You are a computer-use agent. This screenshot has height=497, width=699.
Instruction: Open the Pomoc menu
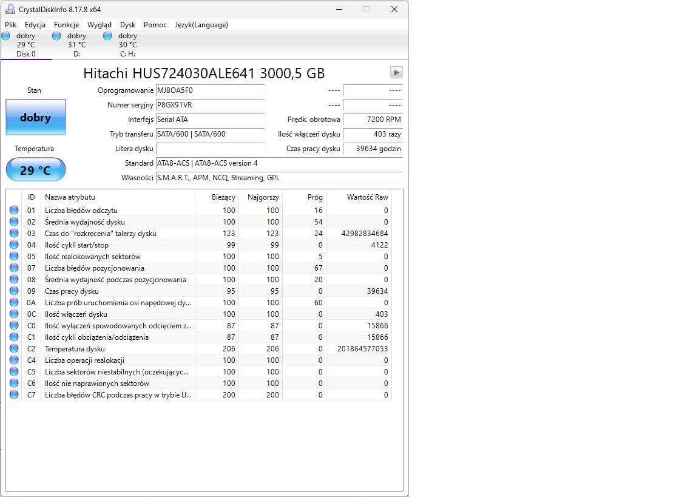tap(155, 25)
